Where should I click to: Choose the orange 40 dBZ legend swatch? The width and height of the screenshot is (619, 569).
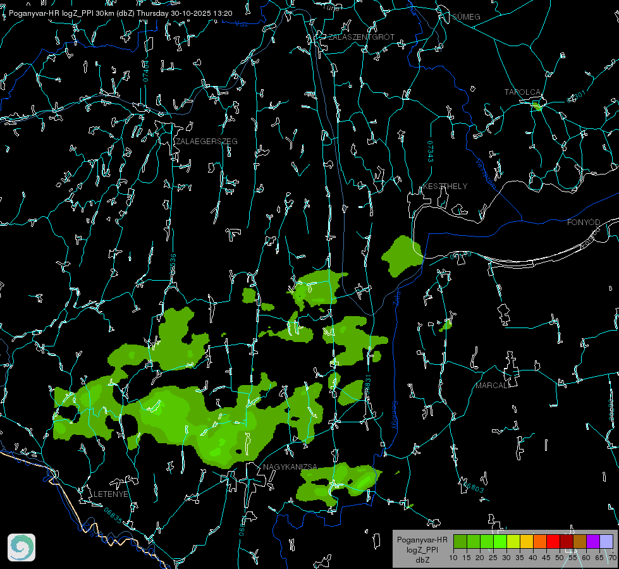point(540,541)
